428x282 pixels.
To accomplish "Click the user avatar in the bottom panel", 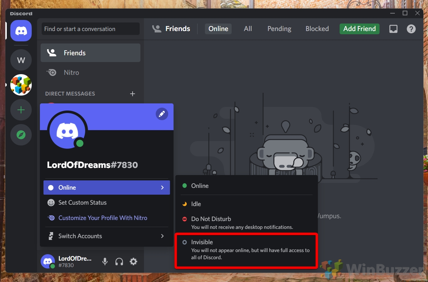I will click(x=48, y=262).
